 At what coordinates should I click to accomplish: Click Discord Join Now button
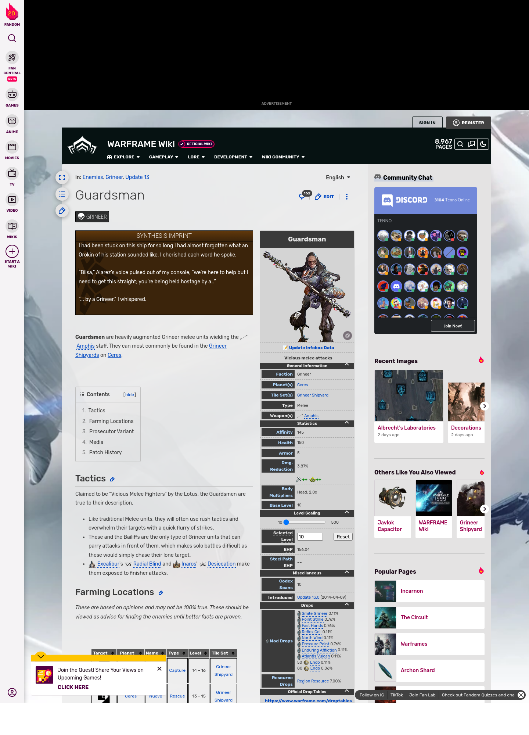[453, 326]
